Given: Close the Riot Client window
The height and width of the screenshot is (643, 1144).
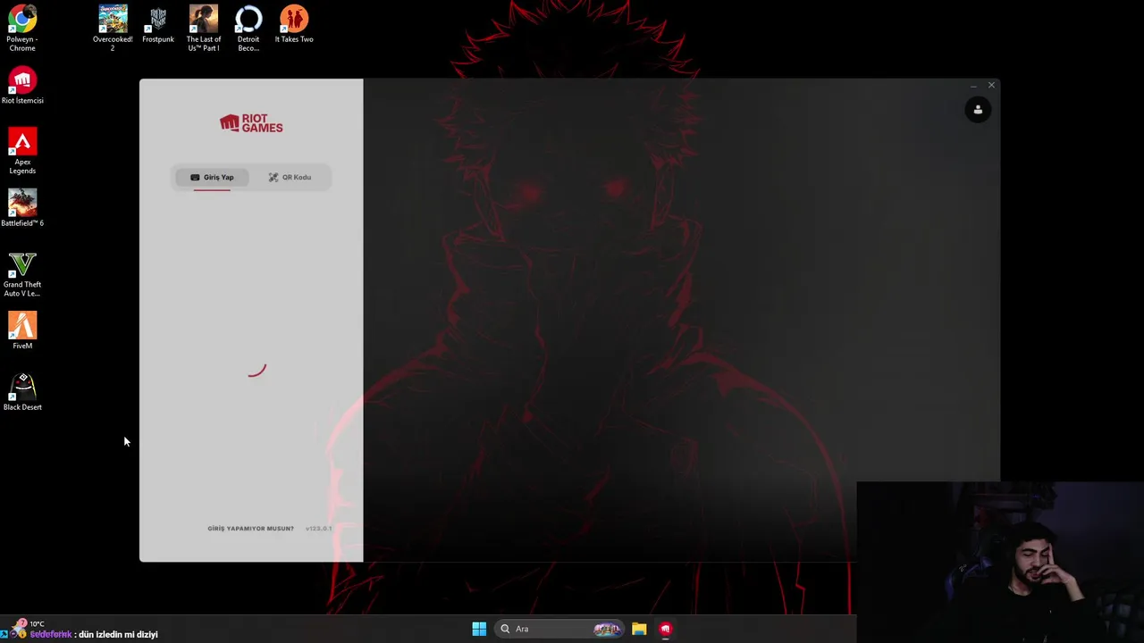Looking at the screenshot, I should coord(991,86).
